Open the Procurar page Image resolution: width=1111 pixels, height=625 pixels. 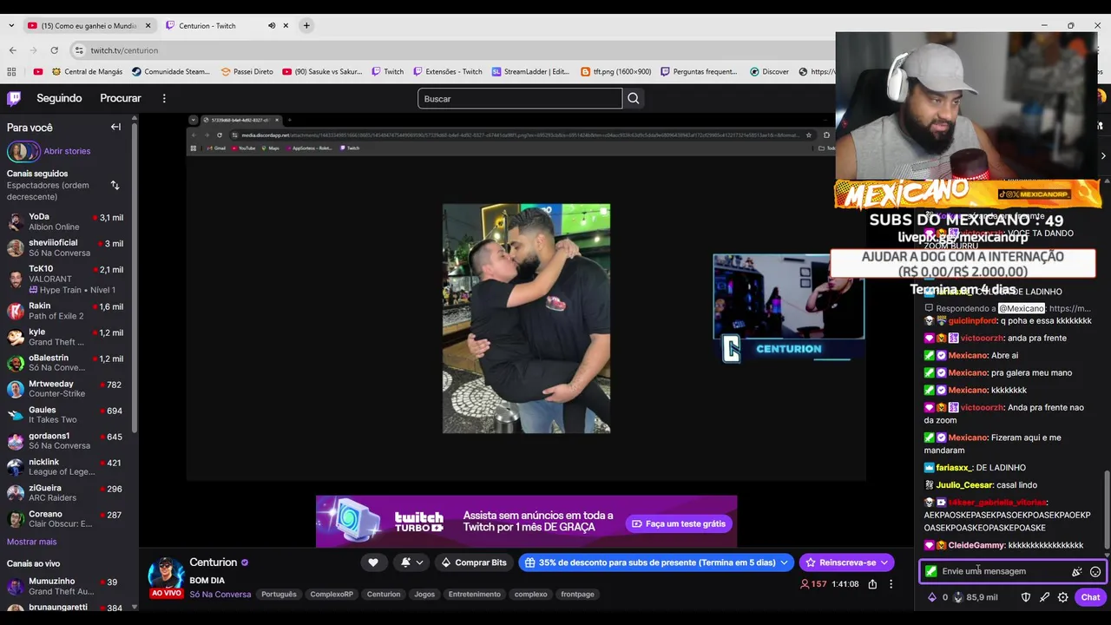pos(121,98)
